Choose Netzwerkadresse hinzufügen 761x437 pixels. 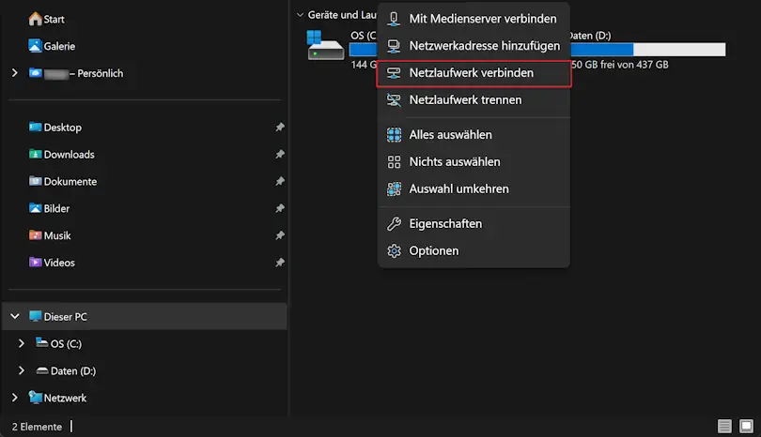[x=474, y=46]
